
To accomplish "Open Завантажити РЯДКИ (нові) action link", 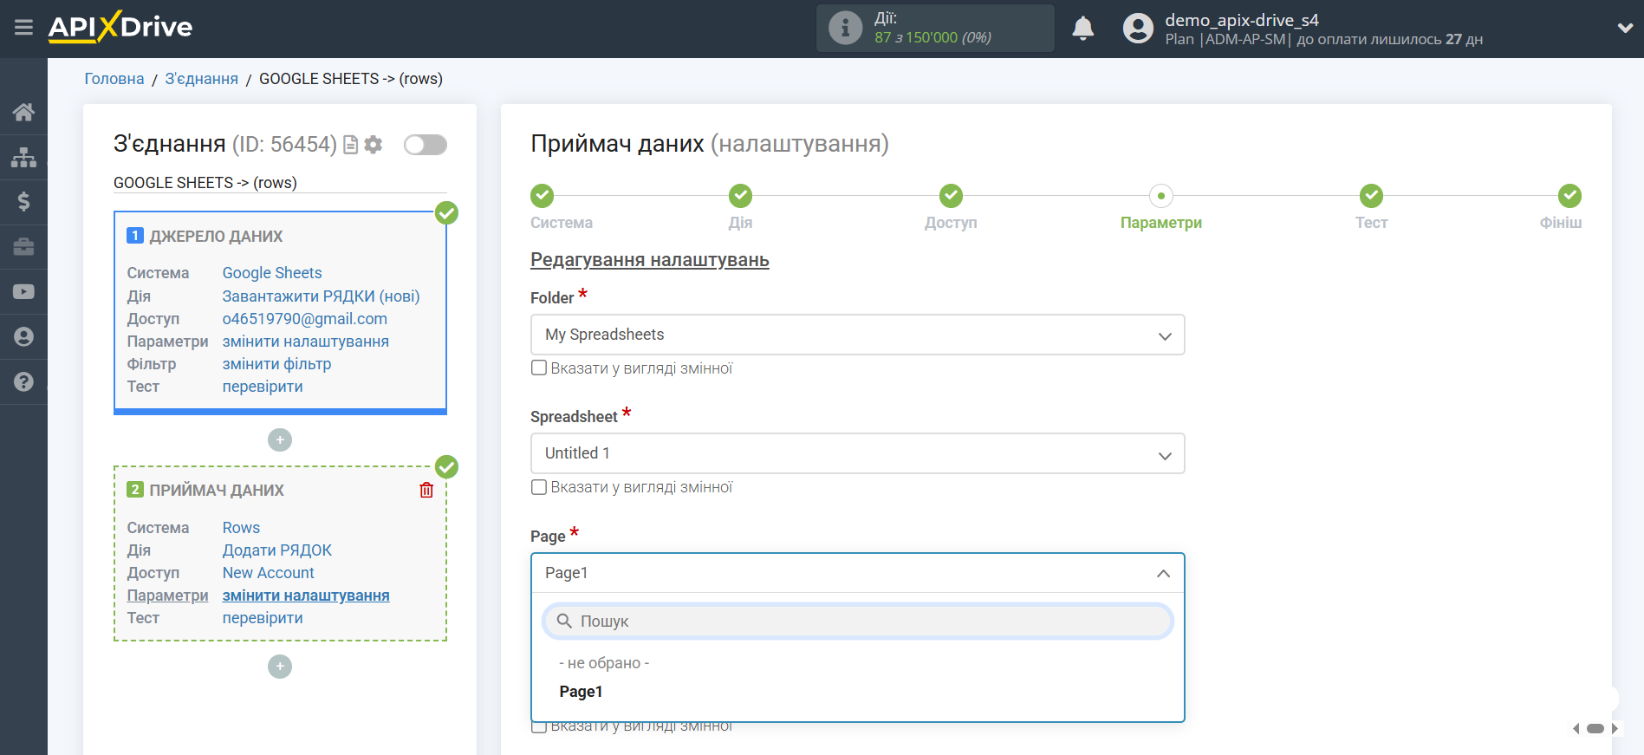I will [322, 296].
